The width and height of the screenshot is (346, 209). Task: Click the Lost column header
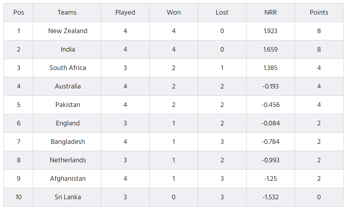[x=222, y=12]
